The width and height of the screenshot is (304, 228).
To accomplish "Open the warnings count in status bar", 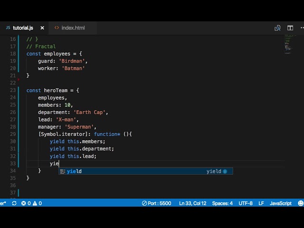I will click(x=37, y=203).
